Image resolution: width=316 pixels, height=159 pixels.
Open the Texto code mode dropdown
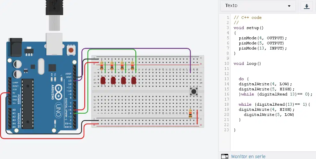click(258, 6)
